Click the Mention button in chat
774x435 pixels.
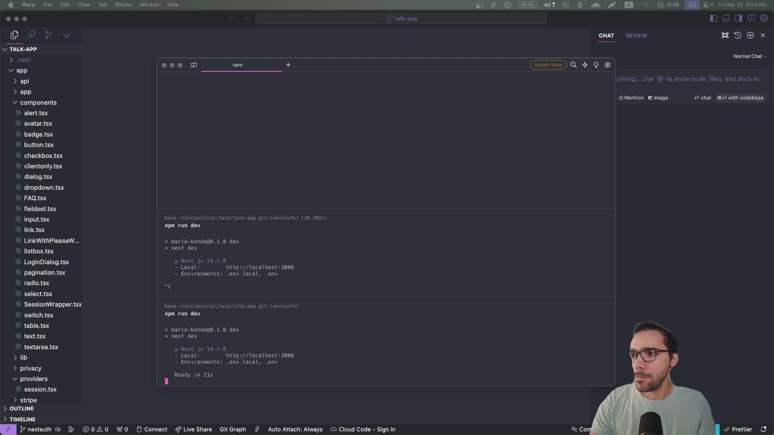pos(631,98)
